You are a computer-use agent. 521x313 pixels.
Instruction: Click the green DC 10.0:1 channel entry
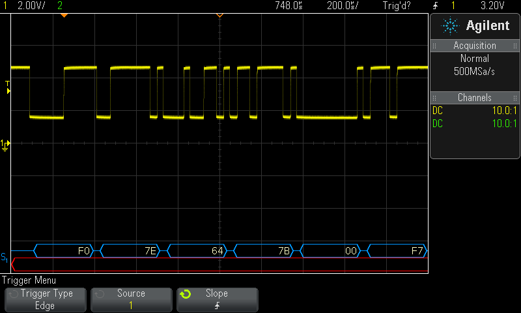(x=475, y=124)
